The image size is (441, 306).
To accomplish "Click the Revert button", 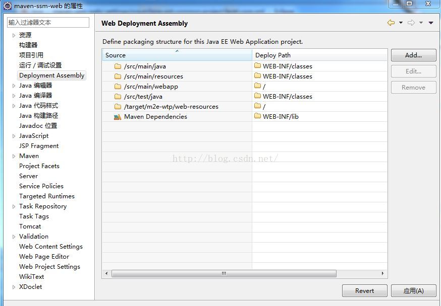I will [364, 291].
